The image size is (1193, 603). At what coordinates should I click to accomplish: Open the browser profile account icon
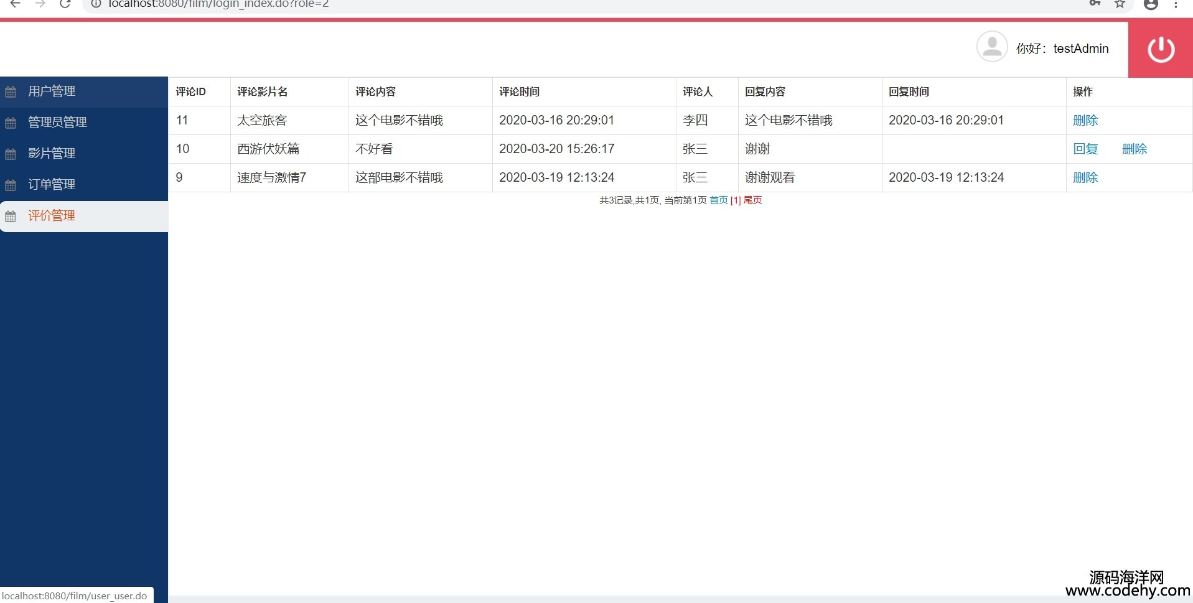point(1151,4)
